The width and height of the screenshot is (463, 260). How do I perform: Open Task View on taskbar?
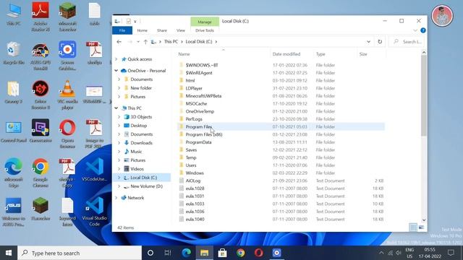pos(168,253)
